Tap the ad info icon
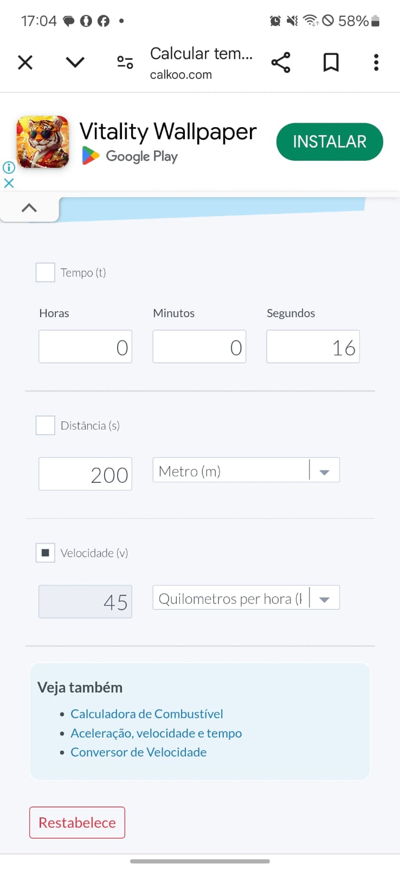The height and width of the screenshot is (869, 400). coord(9,167)
